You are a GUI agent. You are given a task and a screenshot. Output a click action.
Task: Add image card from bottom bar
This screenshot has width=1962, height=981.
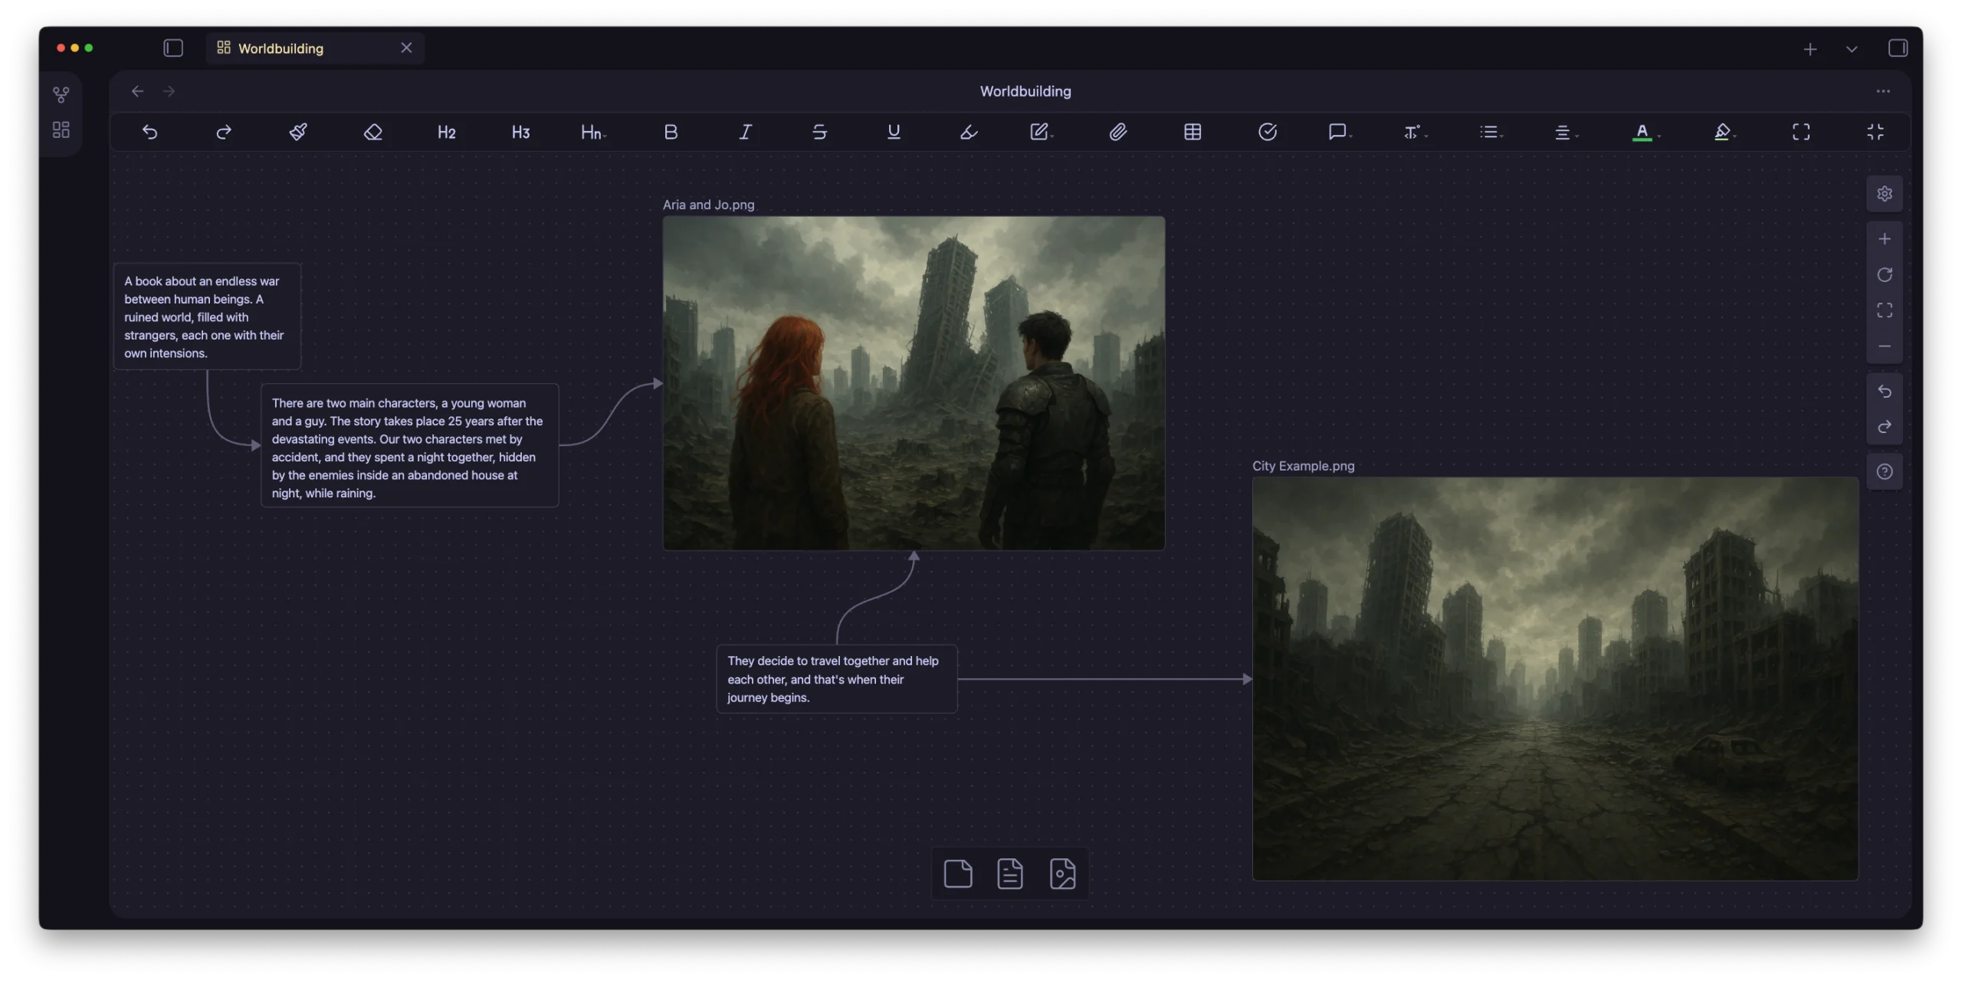pos(1062,874)
